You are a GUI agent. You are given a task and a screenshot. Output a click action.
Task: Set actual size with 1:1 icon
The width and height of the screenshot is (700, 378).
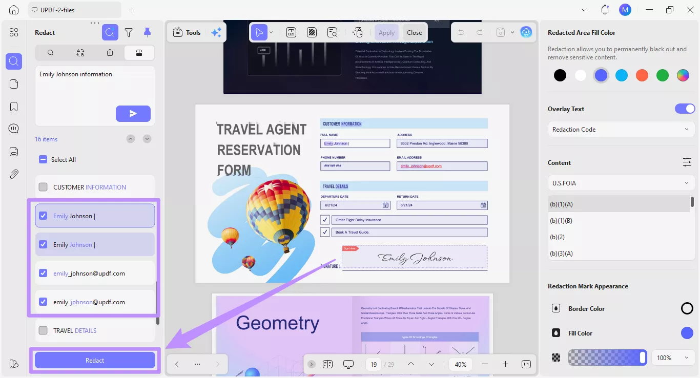click(x=526, y=364)
